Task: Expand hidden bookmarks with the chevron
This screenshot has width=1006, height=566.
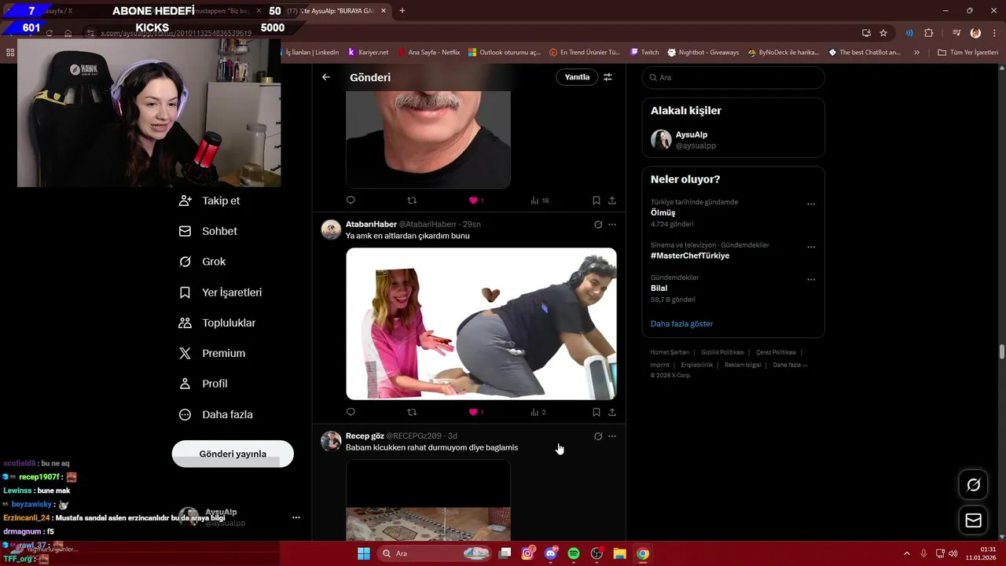Action: click(916, 53)
